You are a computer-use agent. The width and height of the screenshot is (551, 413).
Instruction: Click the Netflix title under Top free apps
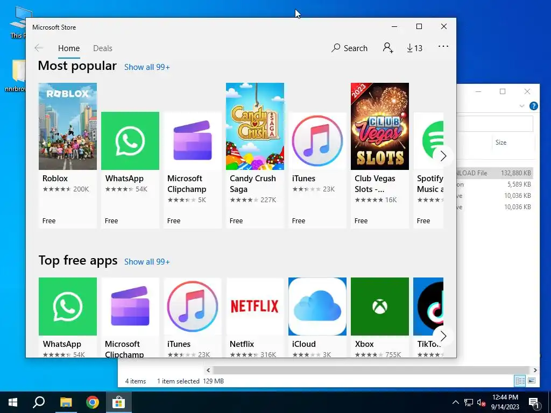coord(242,344)
